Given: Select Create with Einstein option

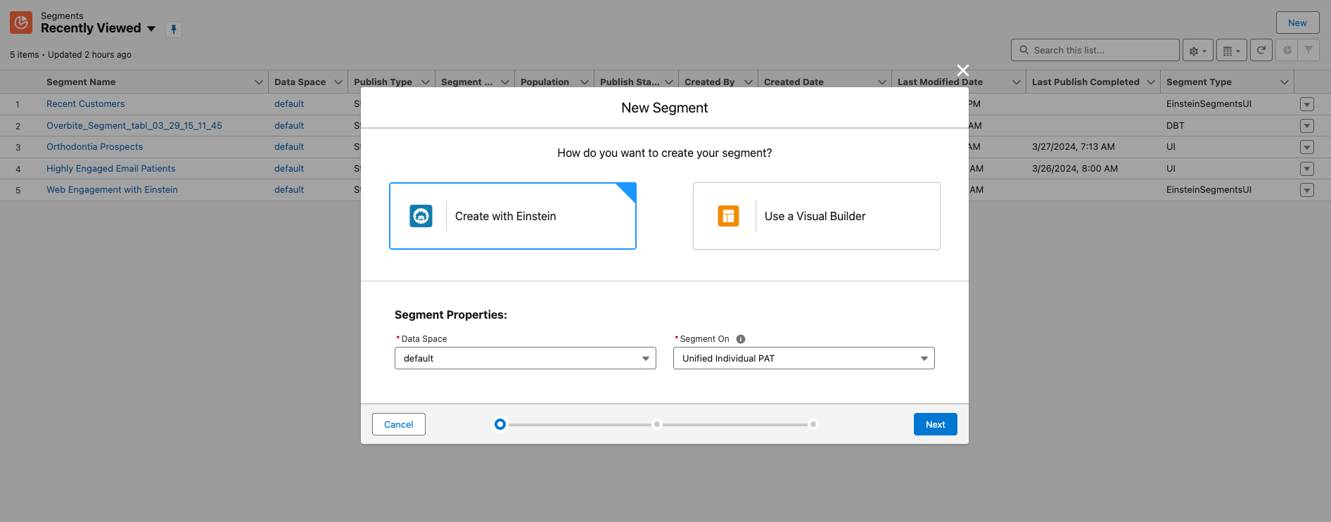Looking at the screenshot, I should [x=512, y=216].
